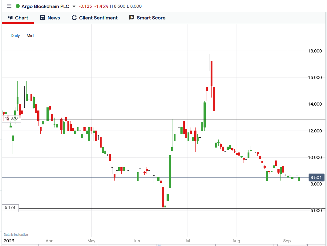Click the 10.000 price axis label
327x246 pixels.
point(315,157)
